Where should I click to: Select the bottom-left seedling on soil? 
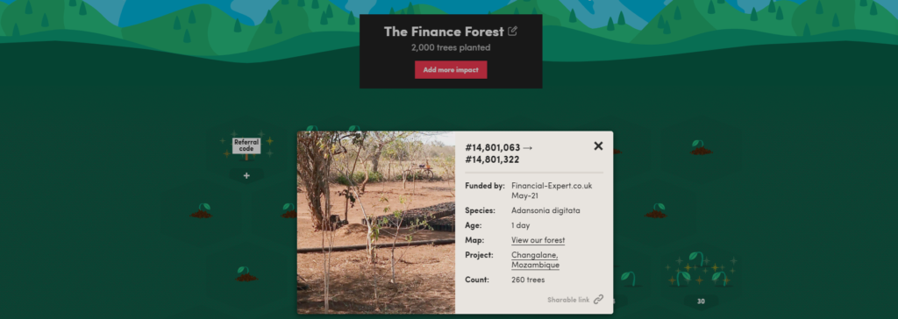tap(246, 273)
